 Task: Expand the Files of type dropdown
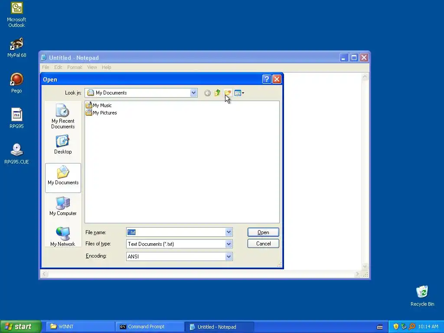pos(229,244)
